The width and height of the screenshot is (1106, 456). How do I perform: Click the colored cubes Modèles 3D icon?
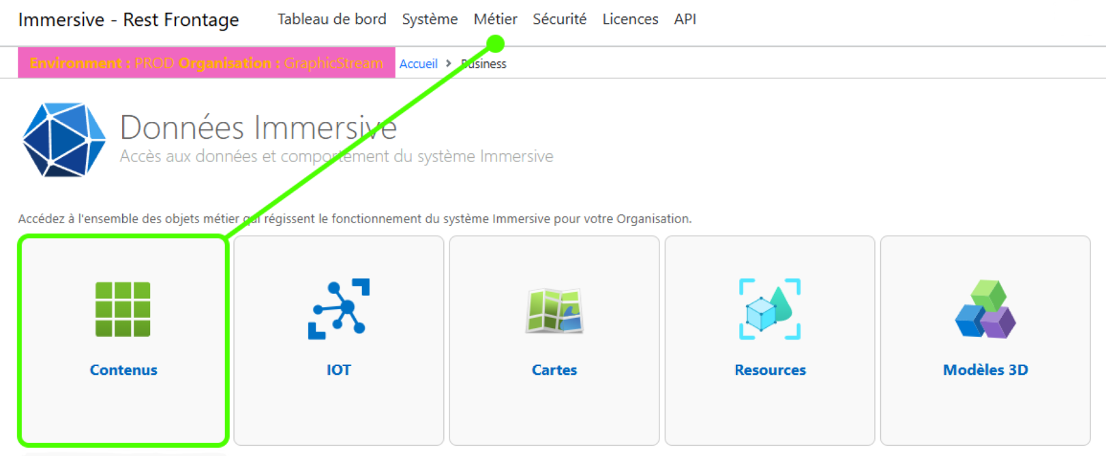(x=985, y=310)
